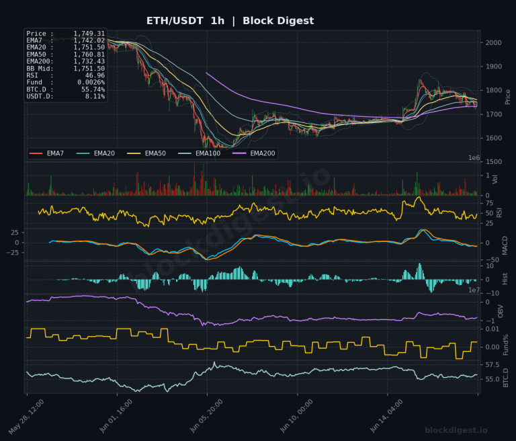Click the 2000 price axis tick

pyautogui.click(x=494, y=43)
